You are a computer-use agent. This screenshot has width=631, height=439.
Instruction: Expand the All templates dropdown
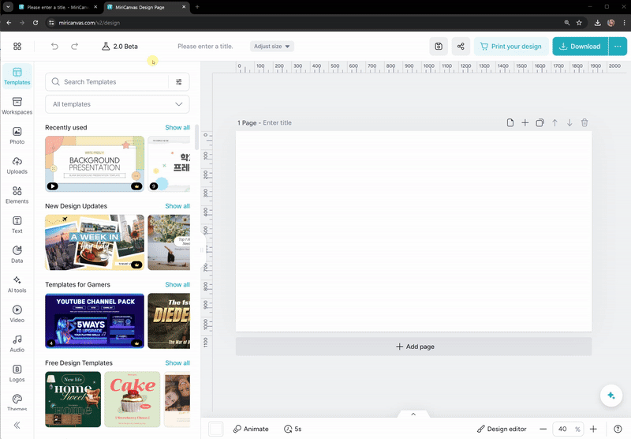point(117,104)
